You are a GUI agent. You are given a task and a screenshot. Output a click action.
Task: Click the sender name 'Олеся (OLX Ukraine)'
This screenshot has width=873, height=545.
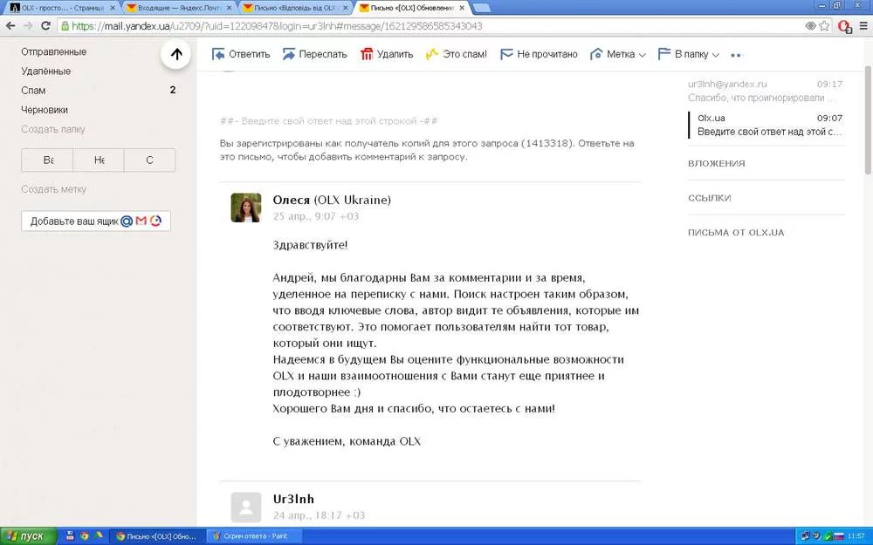[x=332, y=200]
